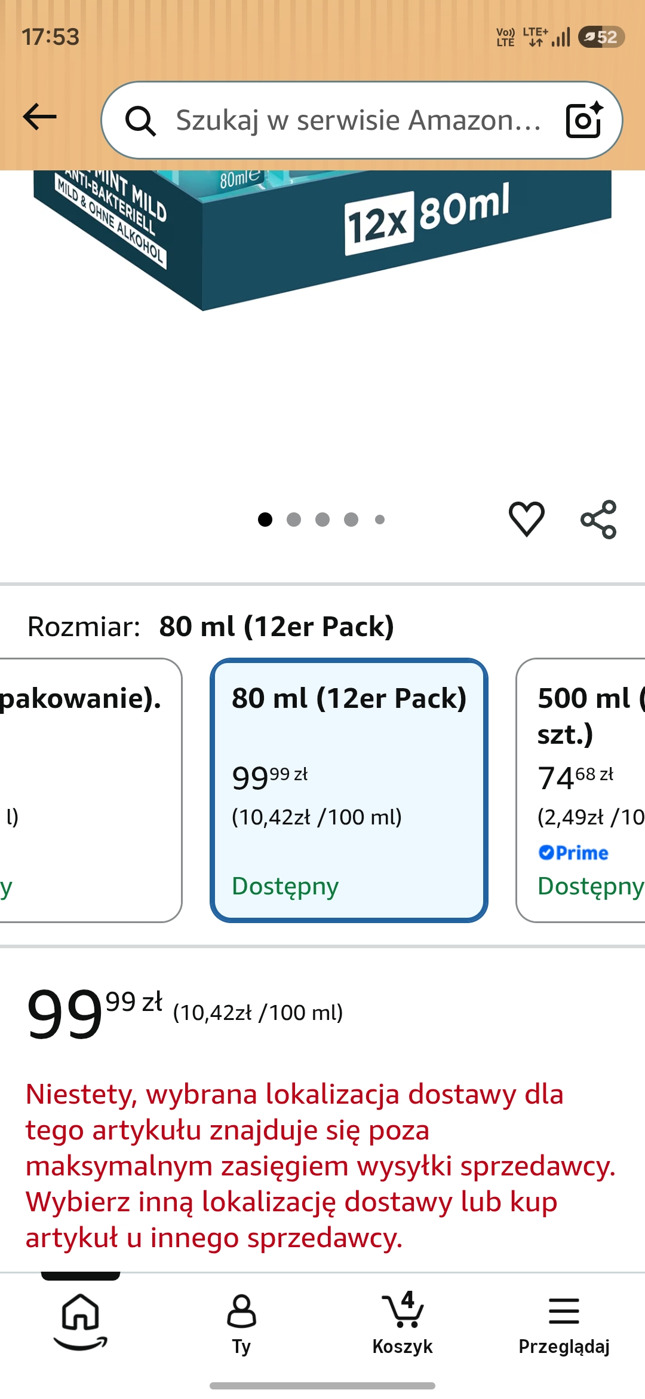Jump to third product image dot

pos(322,520)
